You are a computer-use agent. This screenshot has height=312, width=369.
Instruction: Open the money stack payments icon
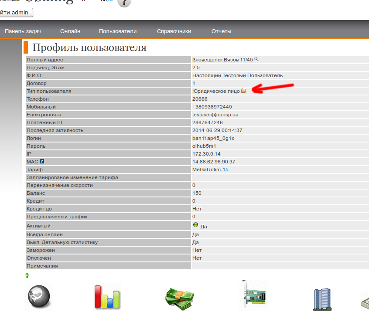(179, 298)
